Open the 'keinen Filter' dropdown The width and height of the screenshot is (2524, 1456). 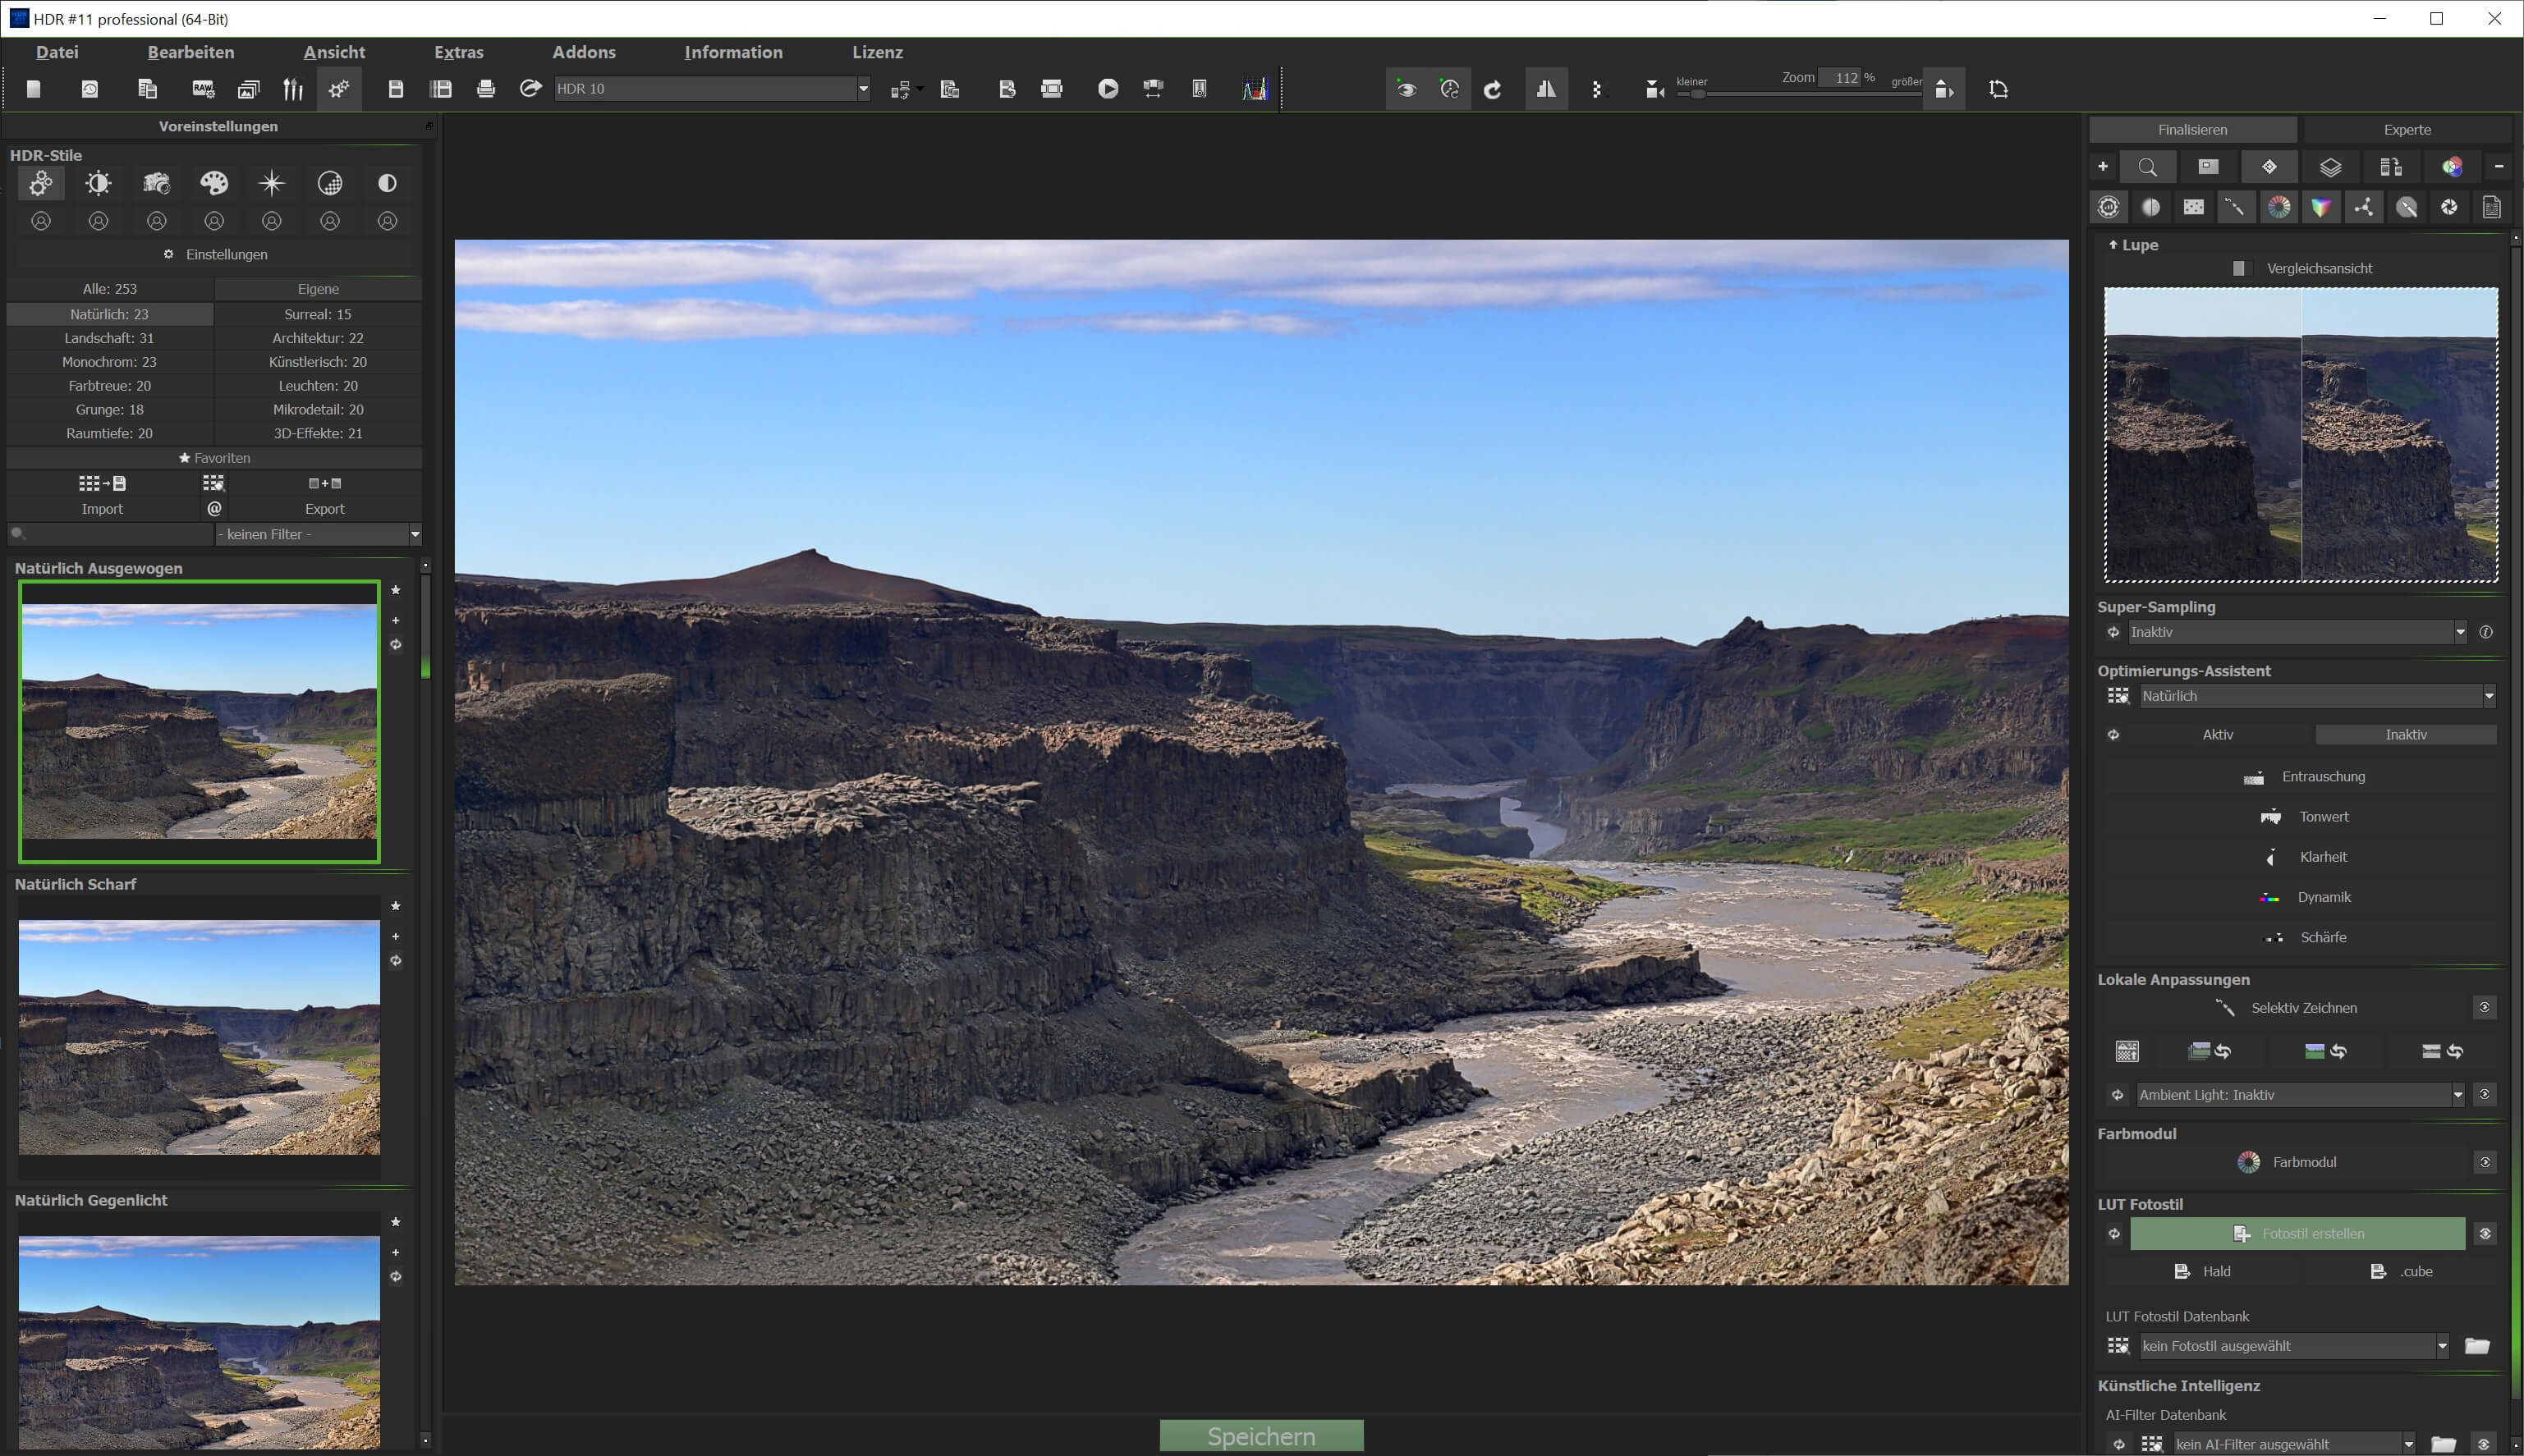(x=317, y=534)
